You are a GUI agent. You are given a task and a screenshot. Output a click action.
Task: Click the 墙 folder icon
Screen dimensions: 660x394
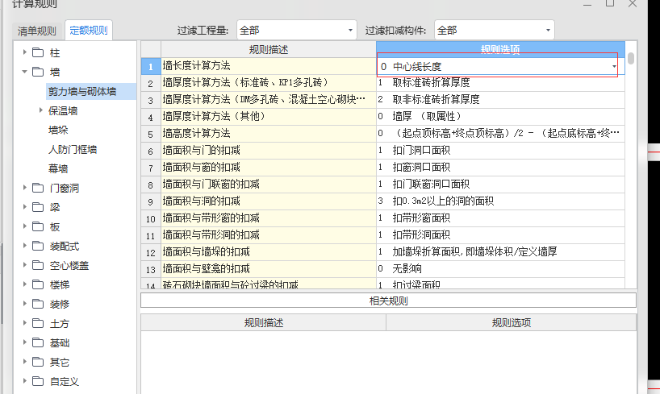click(38, 72)
